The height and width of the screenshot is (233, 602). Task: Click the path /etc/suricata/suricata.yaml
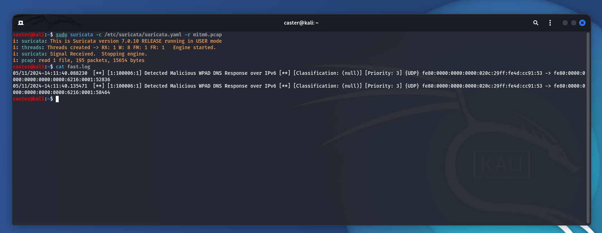tap(143, 35)
